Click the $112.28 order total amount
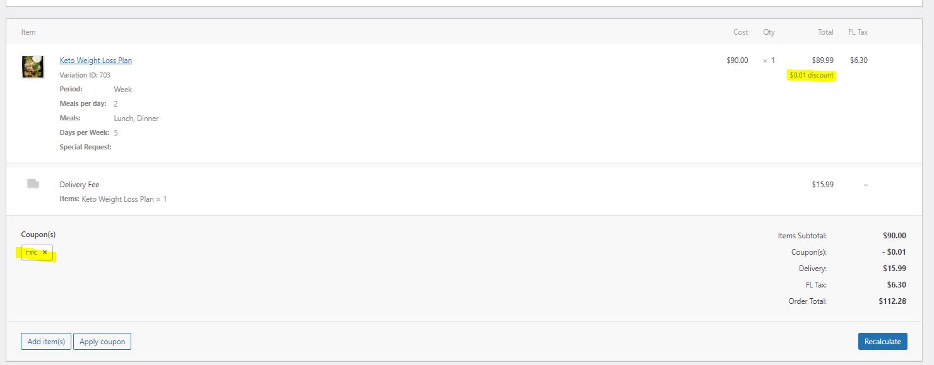Viewport: 934px width, 365px height. 892,301
